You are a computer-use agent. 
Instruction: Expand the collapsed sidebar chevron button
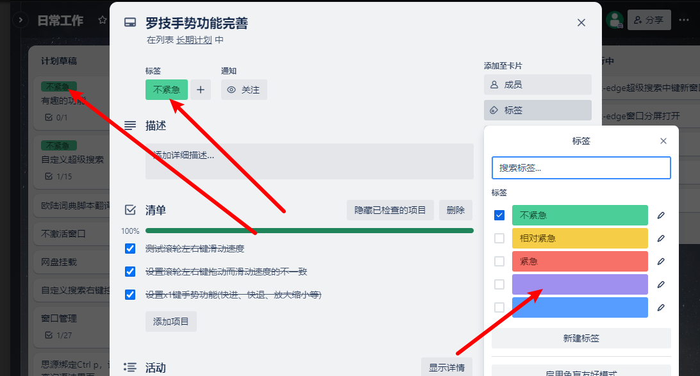21,20
